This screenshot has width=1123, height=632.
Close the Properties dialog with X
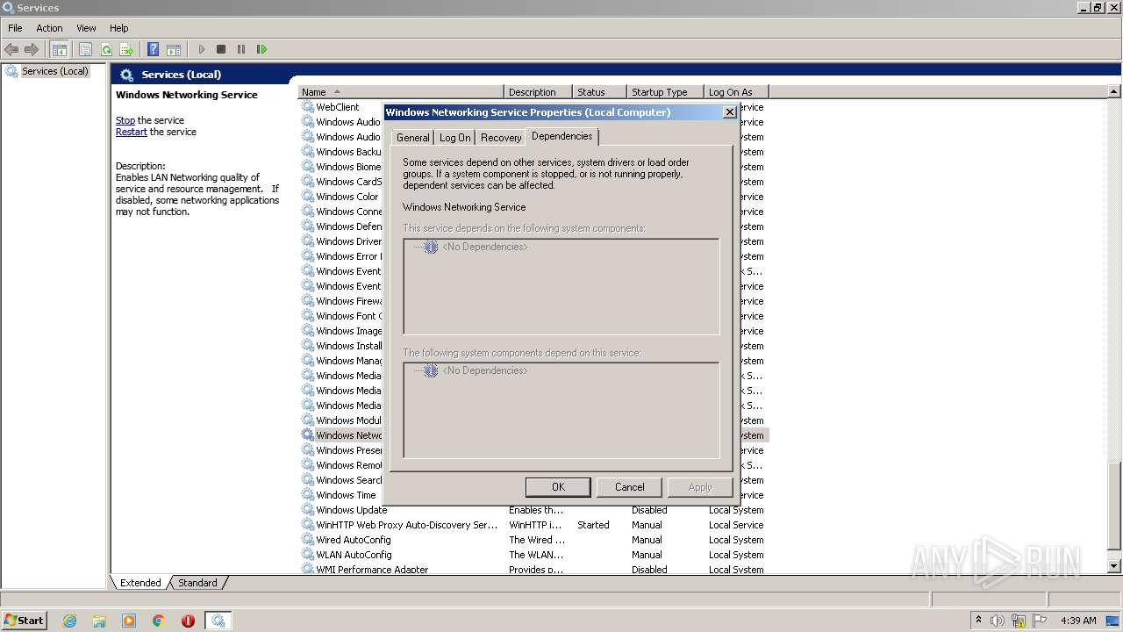729,112
